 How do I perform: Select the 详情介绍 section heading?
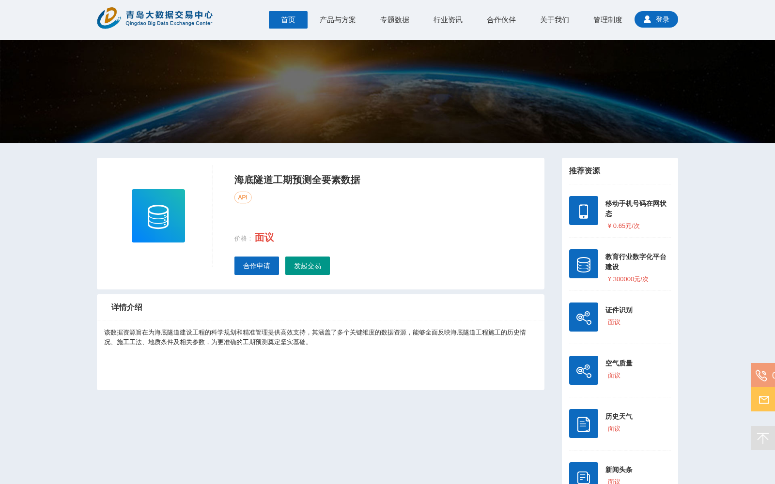point(127,307)
